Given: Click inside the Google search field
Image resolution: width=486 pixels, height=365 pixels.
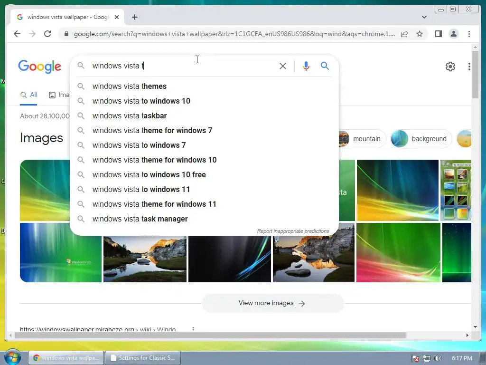Looking at the screenshot, I should point(183,66).
